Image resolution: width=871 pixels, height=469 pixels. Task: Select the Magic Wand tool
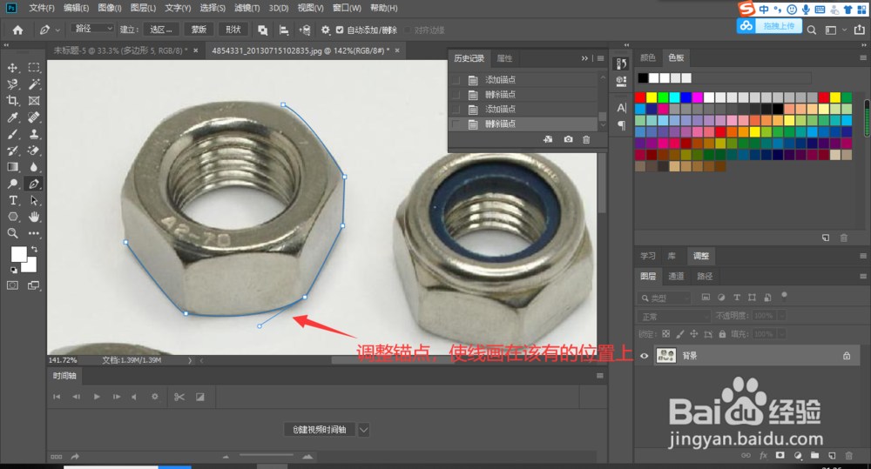click(x=34, y=84)
